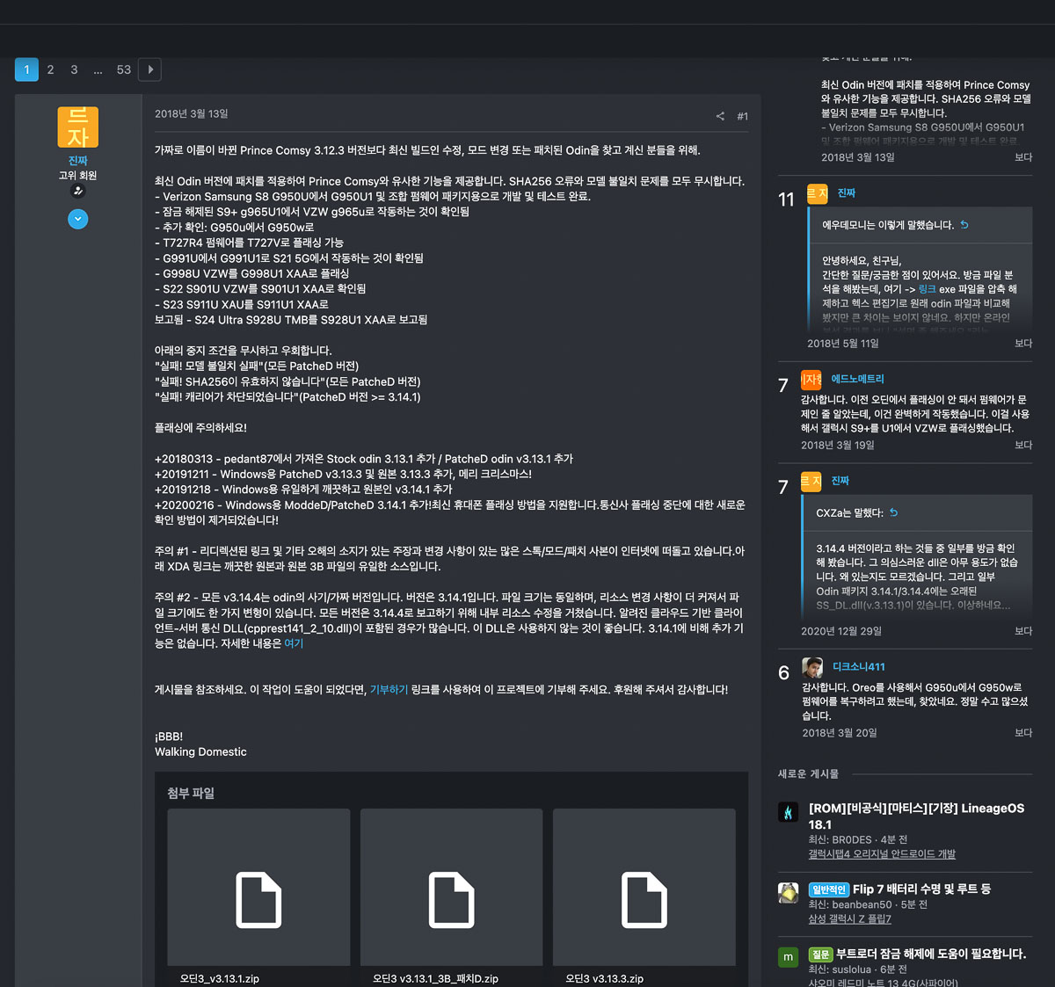This screenshot has height=987, width=1055.
Task: Click 보다 for the 2018년 3월 13일 post
Action: pyautogui.click(x=1023, y=157)
